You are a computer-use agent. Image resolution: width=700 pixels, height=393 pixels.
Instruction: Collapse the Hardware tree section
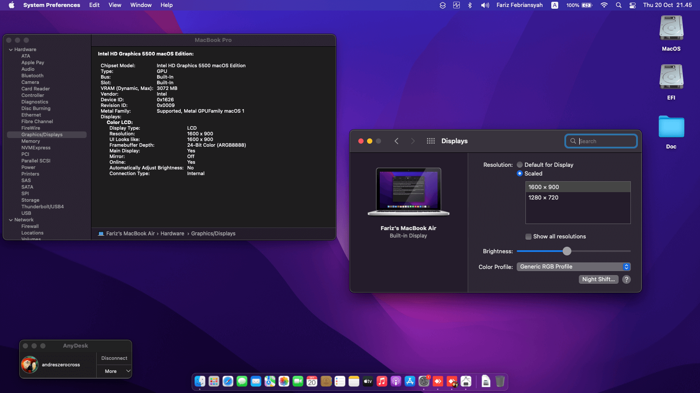pyautogui.click(x=11, y=50)
